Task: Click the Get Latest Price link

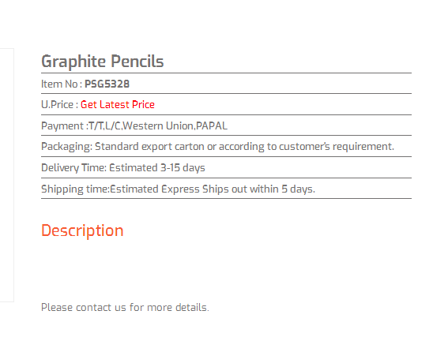Action: point(118,104)
